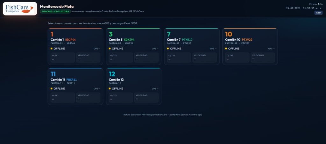The height and width of the screenshot is (144, 326).
Task: Click the CAMION-11 · PWXR11 identifier
Action: pos(63,83)
